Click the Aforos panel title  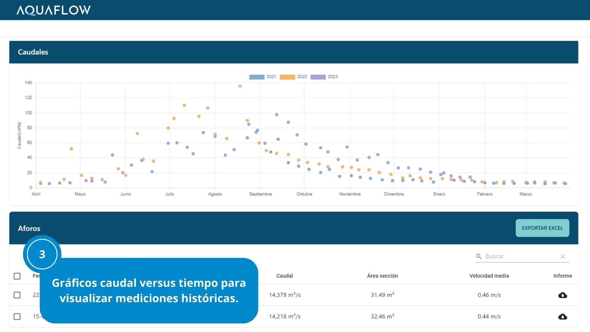(x=29, y=228)
